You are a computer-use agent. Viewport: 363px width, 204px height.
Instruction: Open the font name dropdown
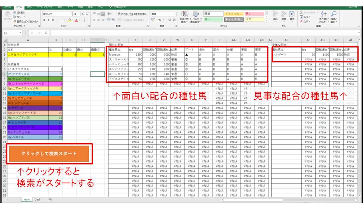[71, 14]
